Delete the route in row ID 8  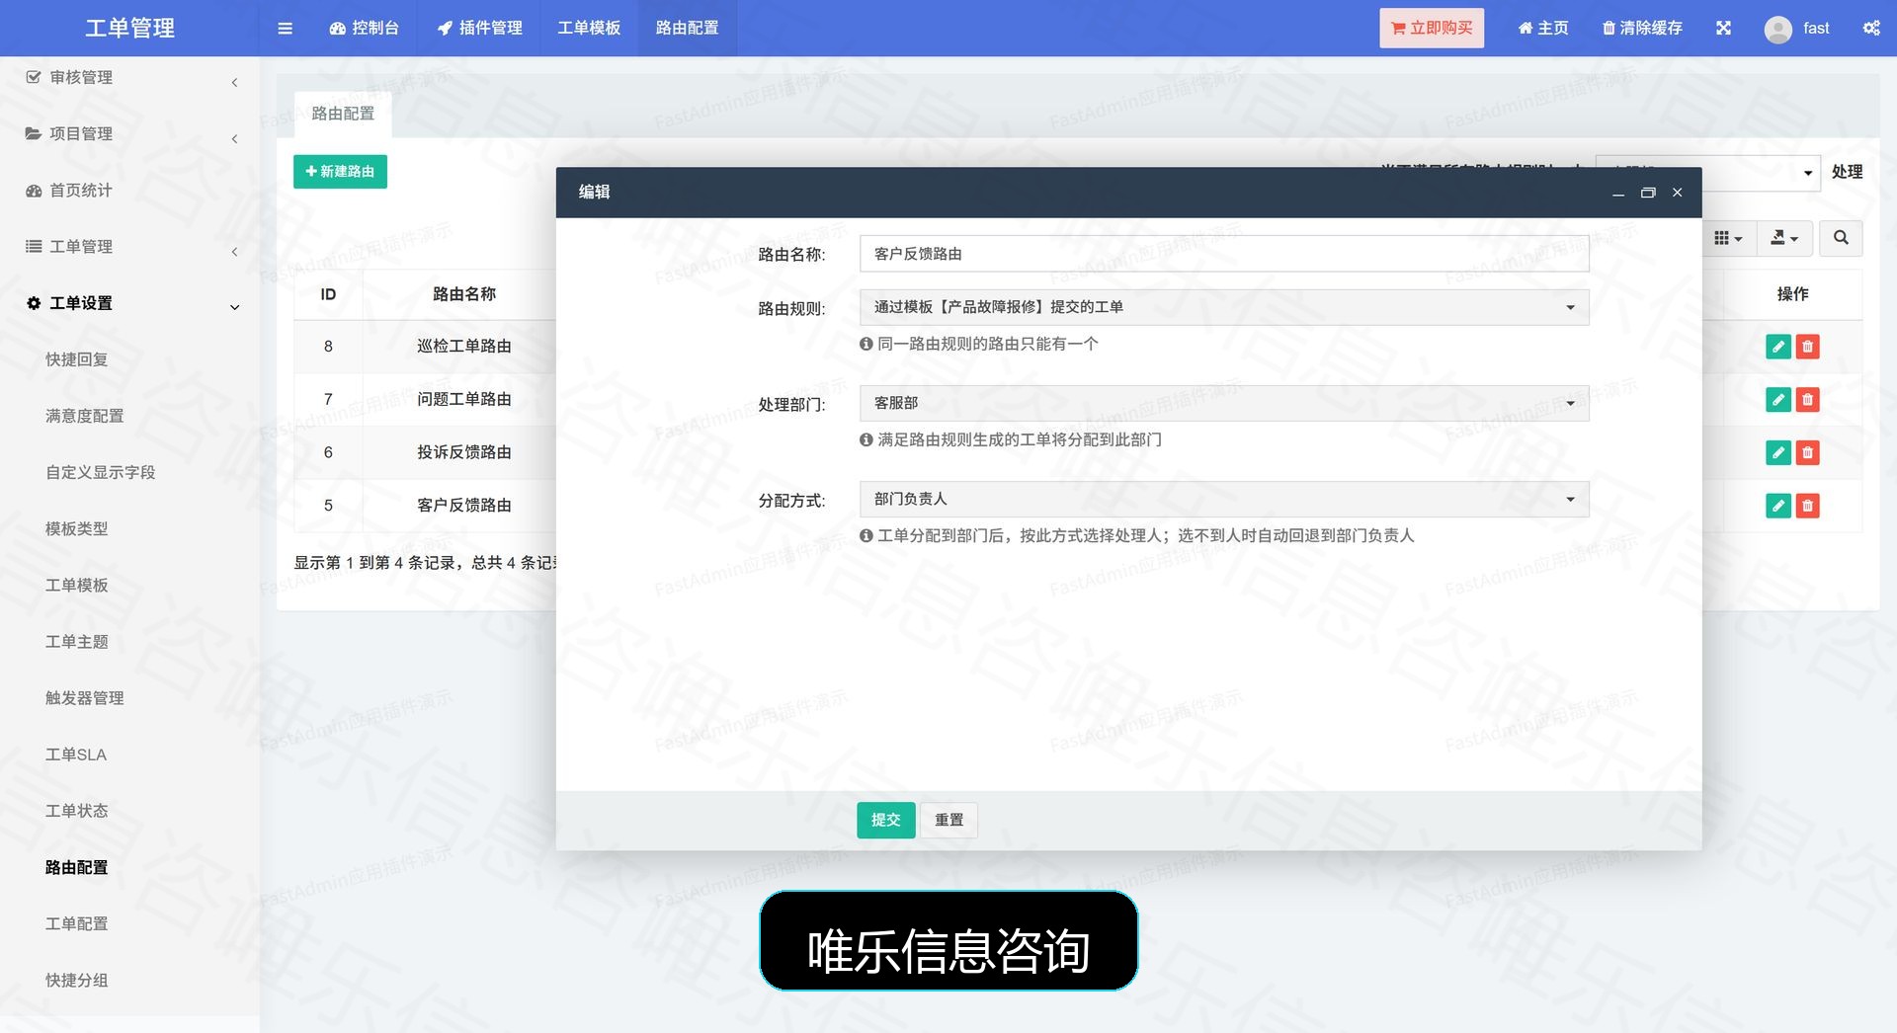(x=1807, y=347)
